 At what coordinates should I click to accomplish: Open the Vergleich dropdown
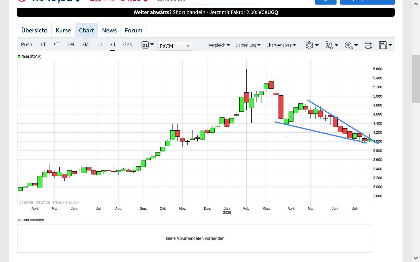219,45
